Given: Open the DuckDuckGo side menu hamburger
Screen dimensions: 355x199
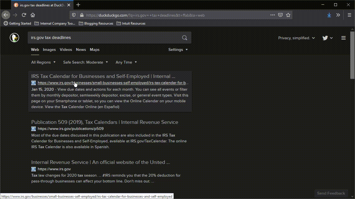Looking at the screenshot, I should [343, 38].
